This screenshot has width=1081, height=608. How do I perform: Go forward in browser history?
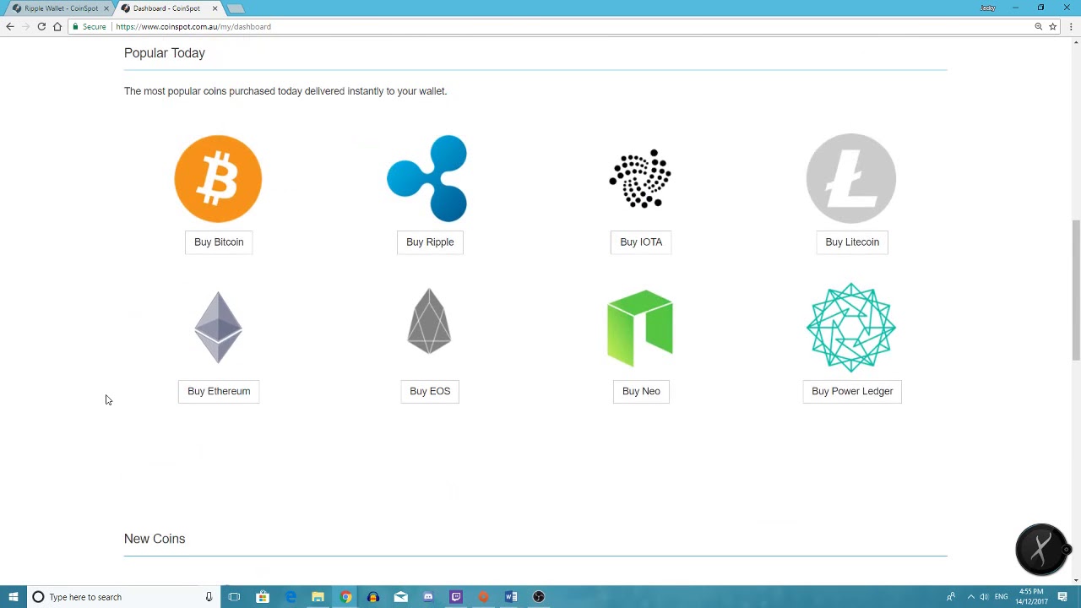pos(25,26)
